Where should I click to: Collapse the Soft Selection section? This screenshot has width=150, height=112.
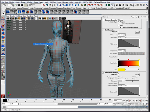pyautogui.click(x=103, y=30)
